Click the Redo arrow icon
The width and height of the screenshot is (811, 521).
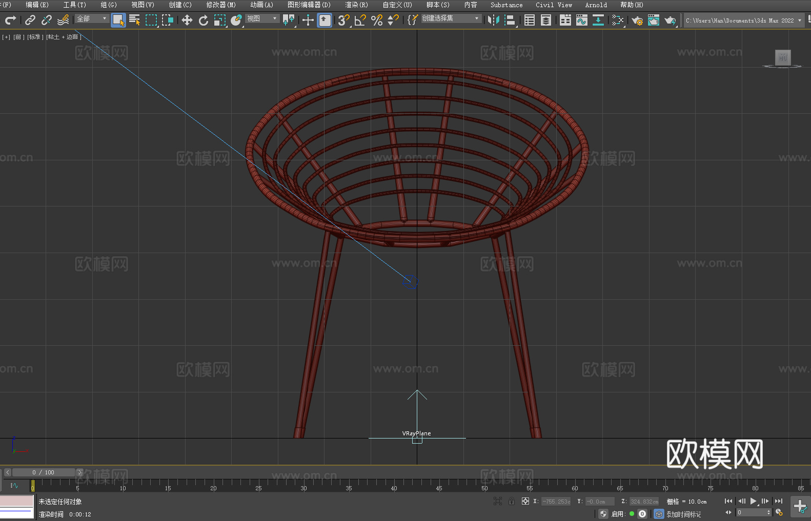10,20
